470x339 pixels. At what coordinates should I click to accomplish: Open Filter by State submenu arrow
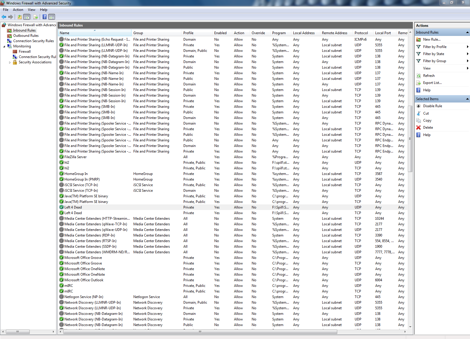(x=467, y=54)
